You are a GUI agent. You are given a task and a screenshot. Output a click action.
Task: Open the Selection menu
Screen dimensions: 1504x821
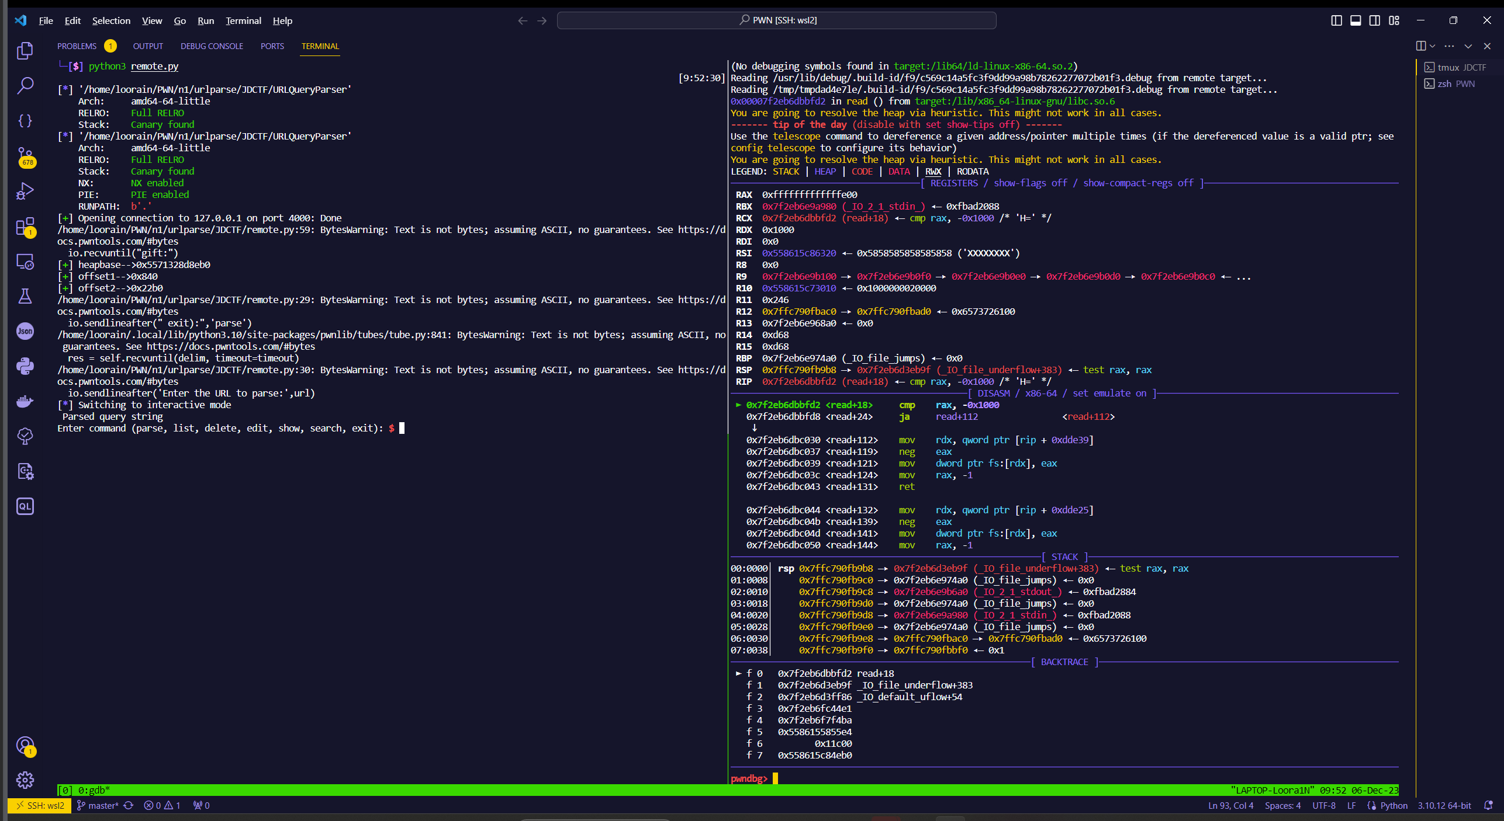coord(111,20)
